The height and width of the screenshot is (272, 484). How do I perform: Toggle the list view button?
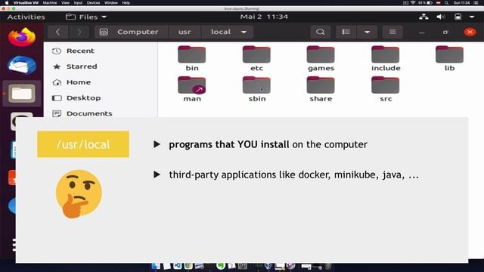pos(346,32)
